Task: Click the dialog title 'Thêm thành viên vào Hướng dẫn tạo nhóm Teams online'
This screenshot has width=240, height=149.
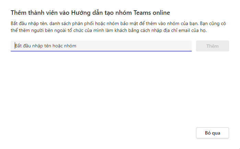Action: (90, 13)
